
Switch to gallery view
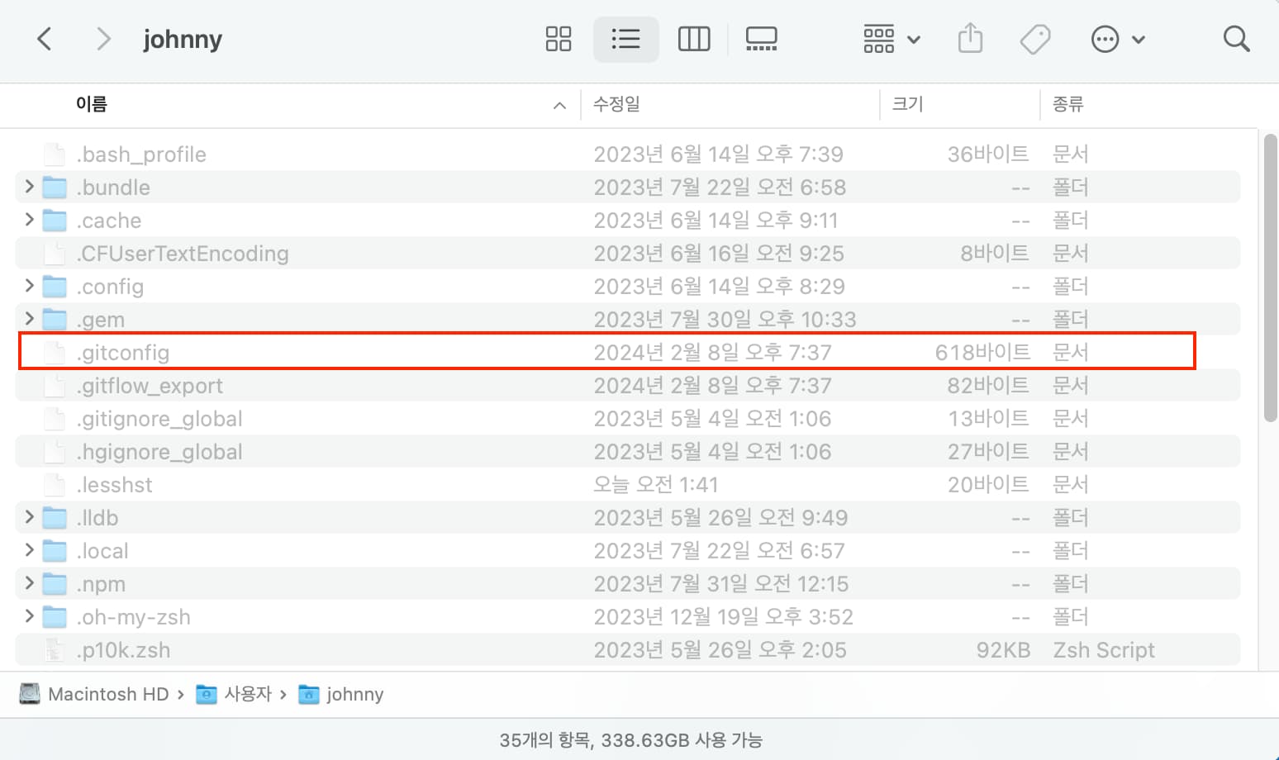tap(761, 39)
